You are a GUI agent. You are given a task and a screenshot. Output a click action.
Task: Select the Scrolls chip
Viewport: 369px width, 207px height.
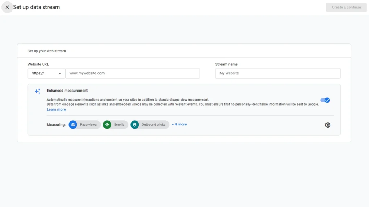(115, 125)
